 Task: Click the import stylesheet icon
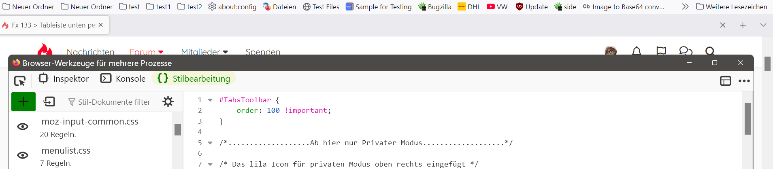coord(49,101)
